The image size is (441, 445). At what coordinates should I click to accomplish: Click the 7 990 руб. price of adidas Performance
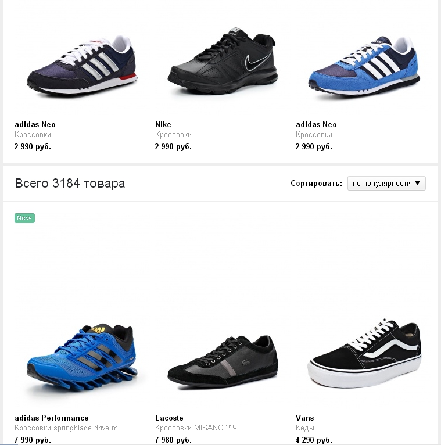(33, 440)
